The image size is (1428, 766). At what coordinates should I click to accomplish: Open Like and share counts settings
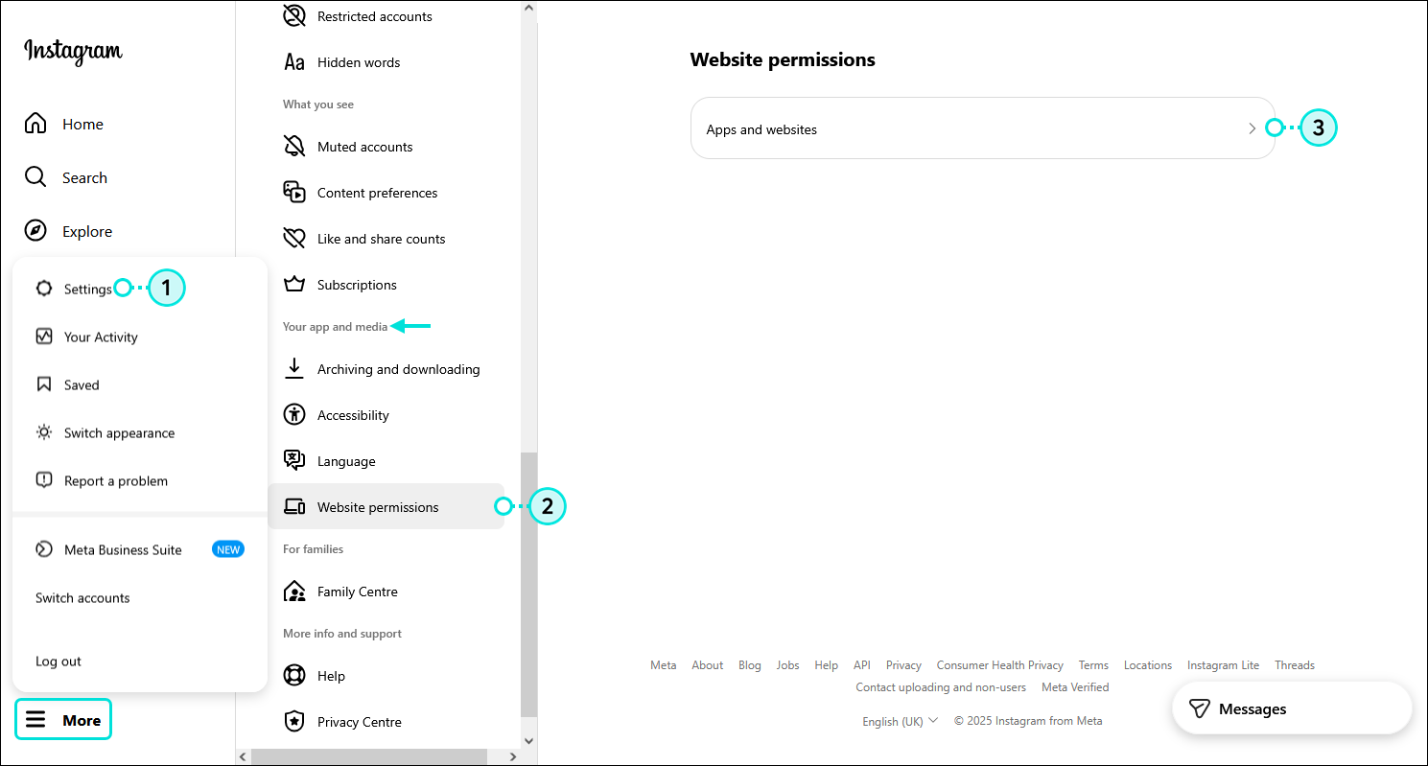[x=381, y=238]
